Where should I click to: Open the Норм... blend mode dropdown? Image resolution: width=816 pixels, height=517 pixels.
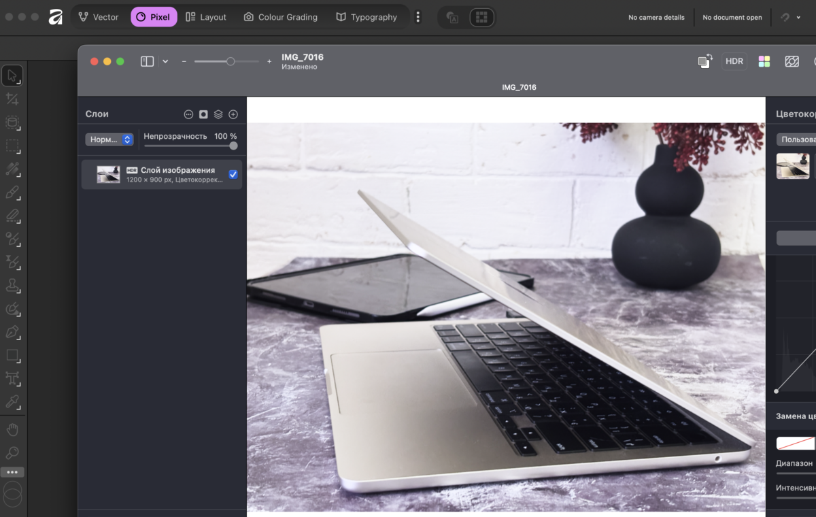pyautogui.click(x=109, y=139)
